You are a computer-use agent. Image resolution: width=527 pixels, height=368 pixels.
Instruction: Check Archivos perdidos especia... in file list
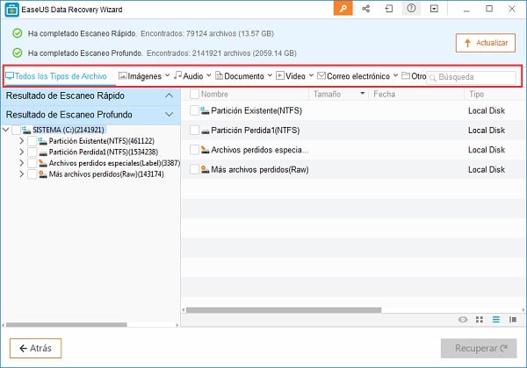pos(194,150)
